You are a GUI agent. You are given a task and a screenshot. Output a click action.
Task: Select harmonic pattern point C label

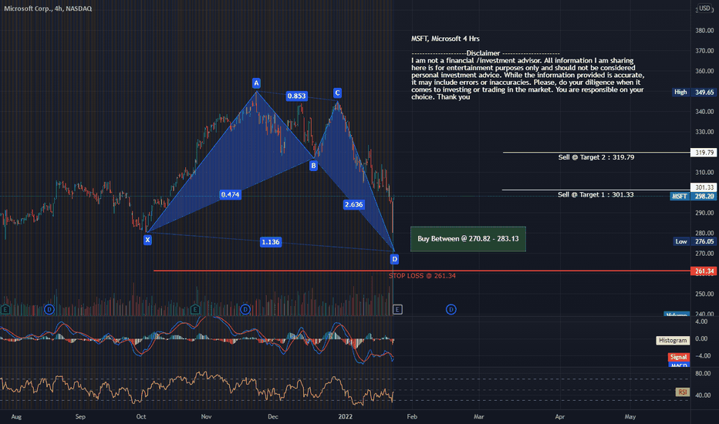(337, 93)
